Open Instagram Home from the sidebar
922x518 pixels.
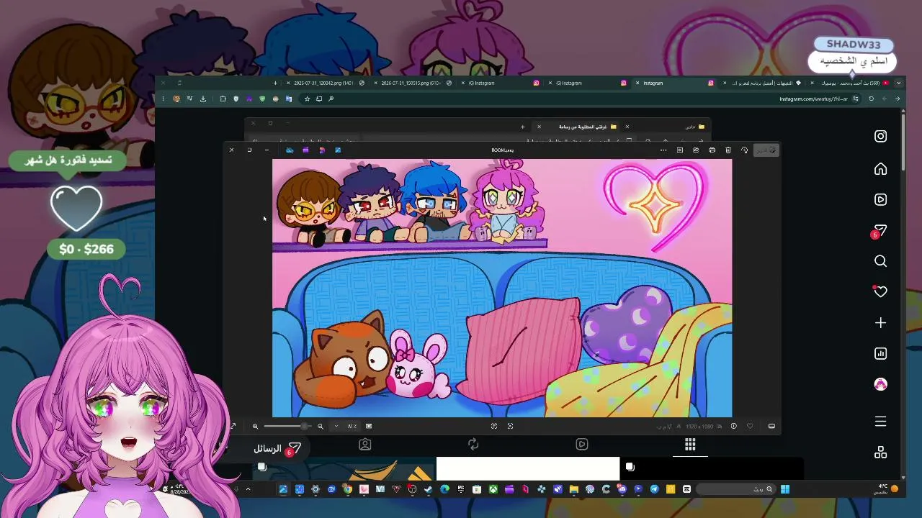[880, 169]
